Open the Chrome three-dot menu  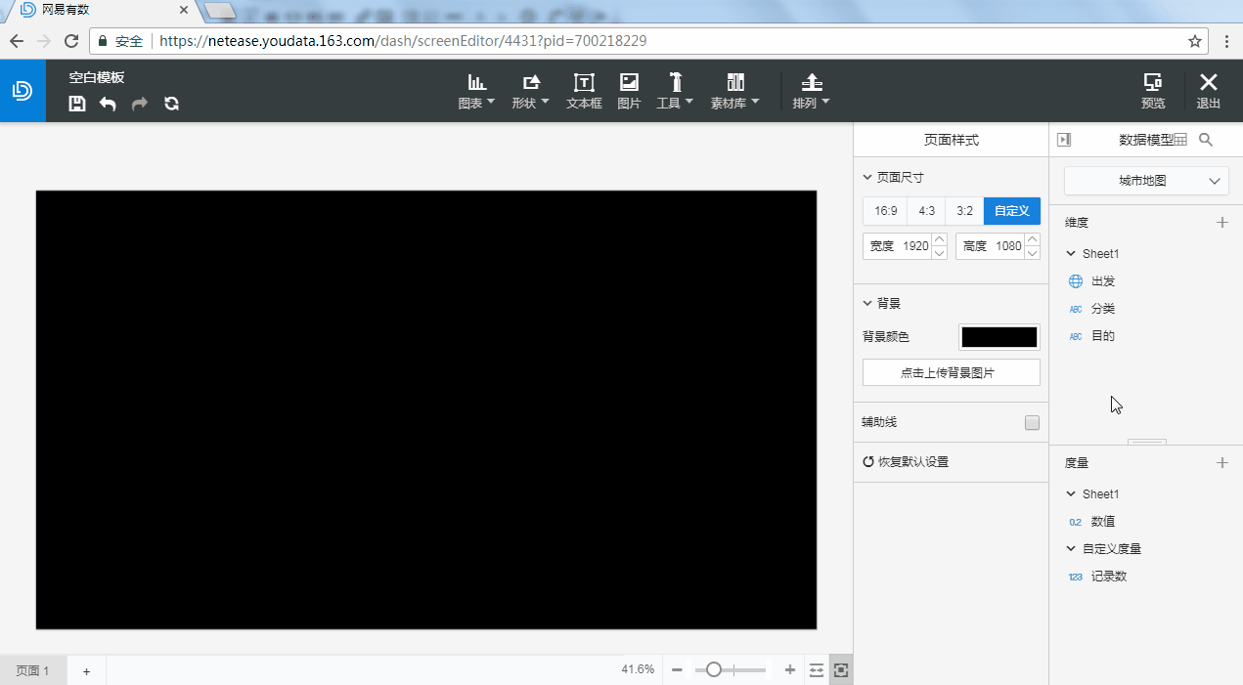tap(1226, 41)
